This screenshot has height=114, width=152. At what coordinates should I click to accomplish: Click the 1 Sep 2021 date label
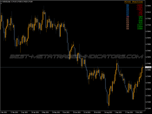click(x=118, y=112)
